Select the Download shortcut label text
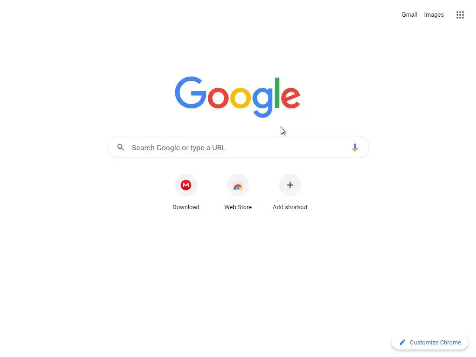476x357 pixels. pyautogui.click(x=186, y=207)
